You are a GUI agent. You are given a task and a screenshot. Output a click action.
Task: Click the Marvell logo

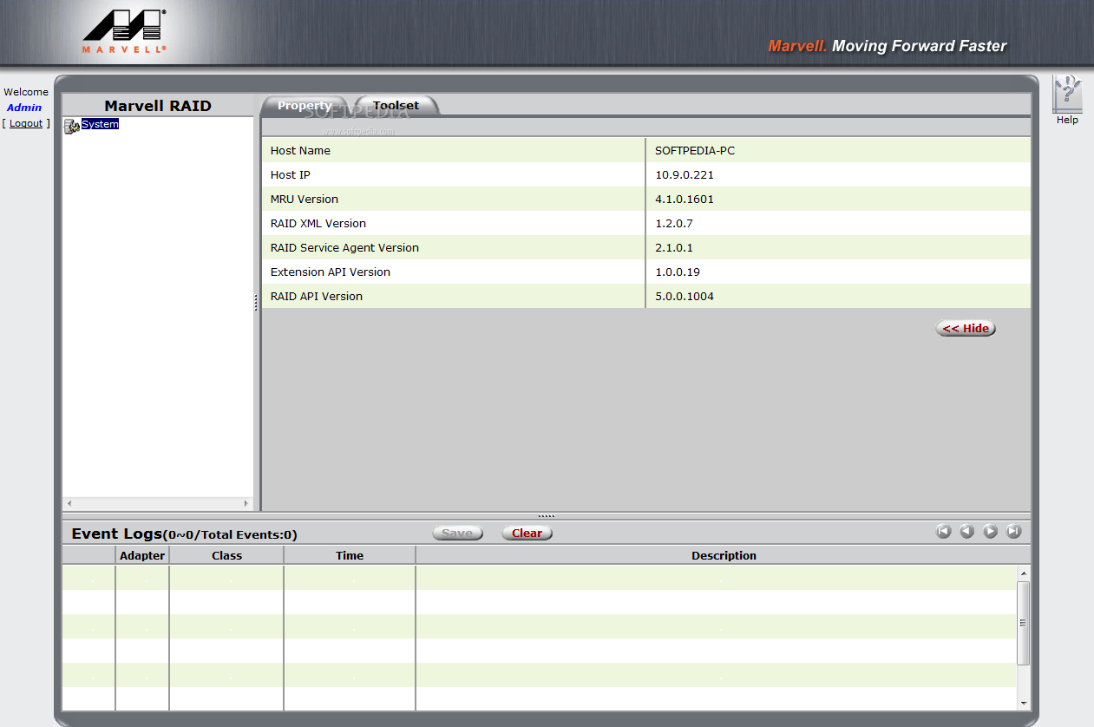(125, 32)
